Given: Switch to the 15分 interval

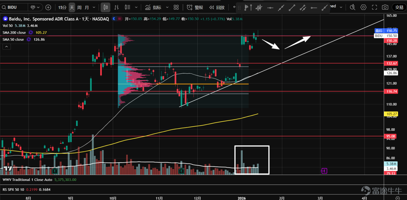Looking at the screenshot, I should [x=62, y=7].
